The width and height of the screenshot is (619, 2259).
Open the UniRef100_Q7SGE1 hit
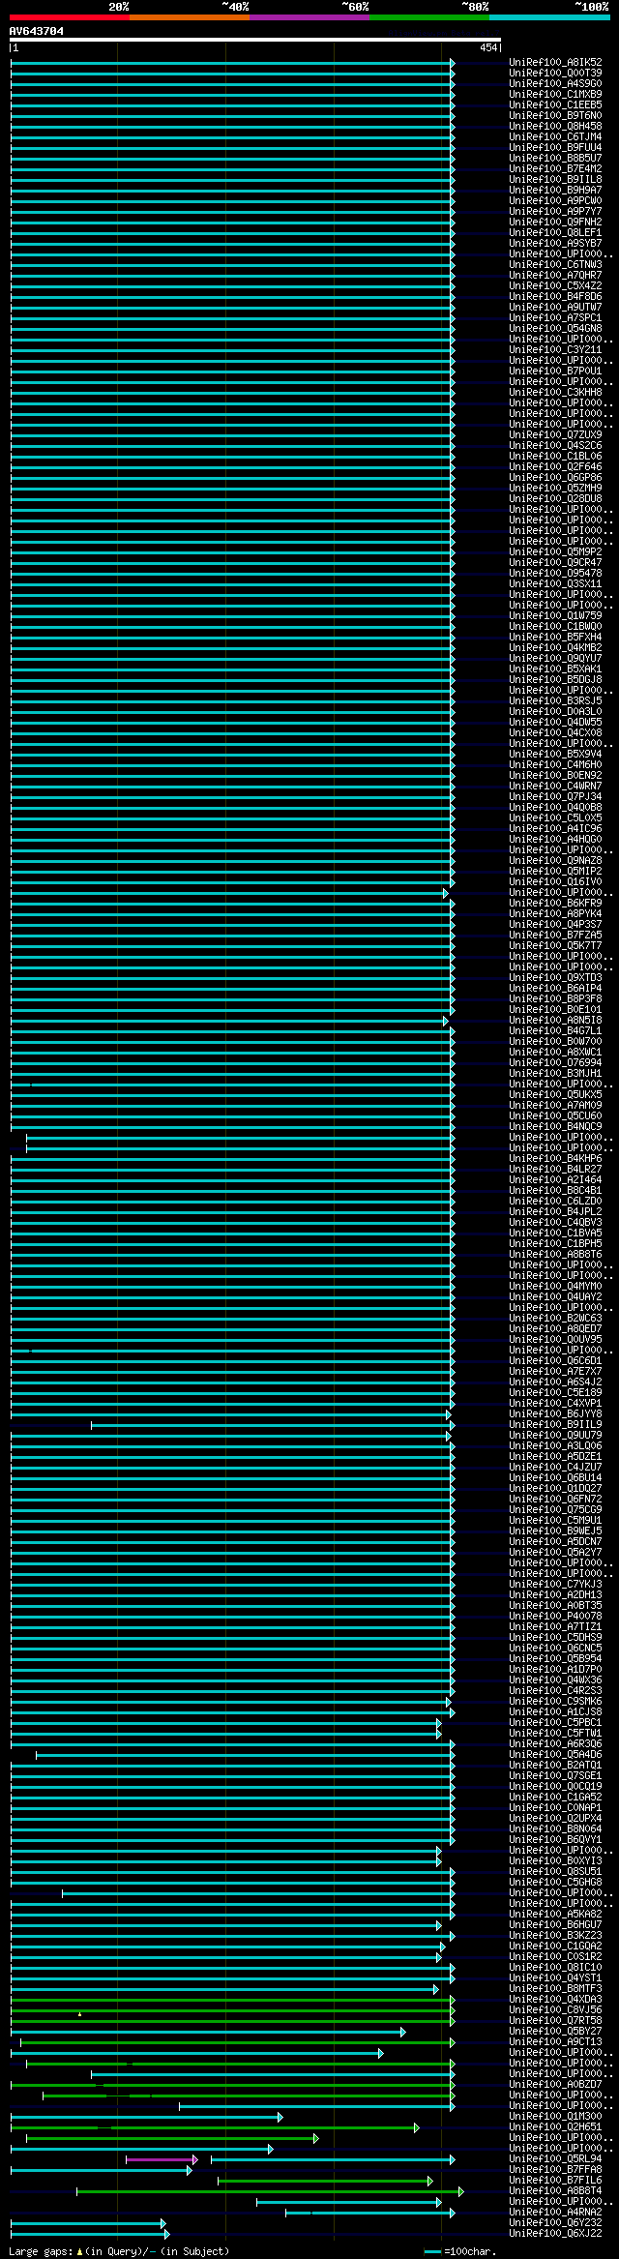[x=555, y=1776]
